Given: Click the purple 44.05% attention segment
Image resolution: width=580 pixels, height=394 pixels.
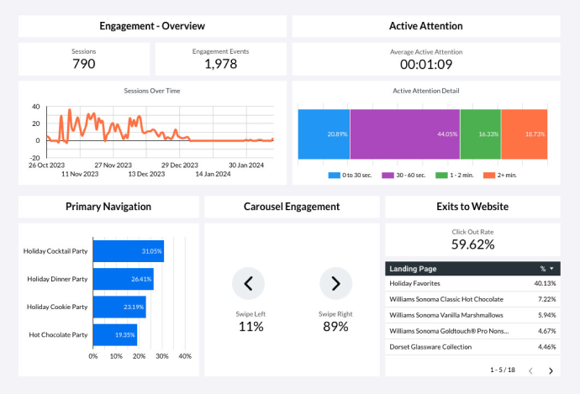Looking at the screenshot, I should pyautogui.click(x=404, y=134).
